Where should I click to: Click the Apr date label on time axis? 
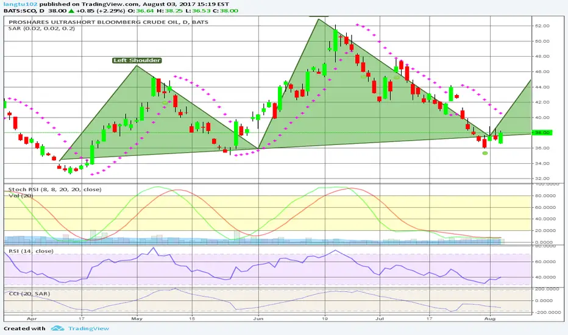[x=32, y=319]
